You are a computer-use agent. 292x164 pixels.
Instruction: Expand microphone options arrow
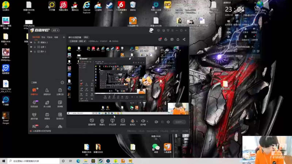[x=137, y=121]
